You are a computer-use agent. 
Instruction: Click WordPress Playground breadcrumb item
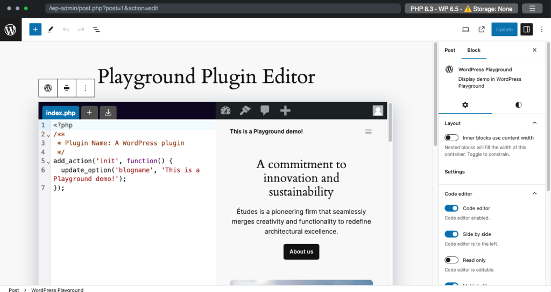tap(57, 290)
